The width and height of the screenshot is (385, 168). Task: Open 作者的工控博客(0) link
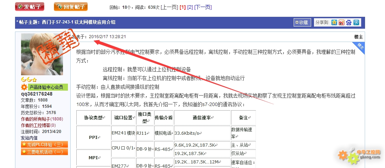[38, 125]
